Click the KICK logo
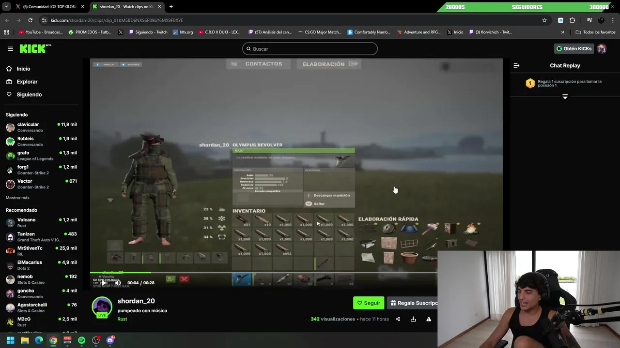The height and width of the screenshot is (348, 620). (35, 48)
